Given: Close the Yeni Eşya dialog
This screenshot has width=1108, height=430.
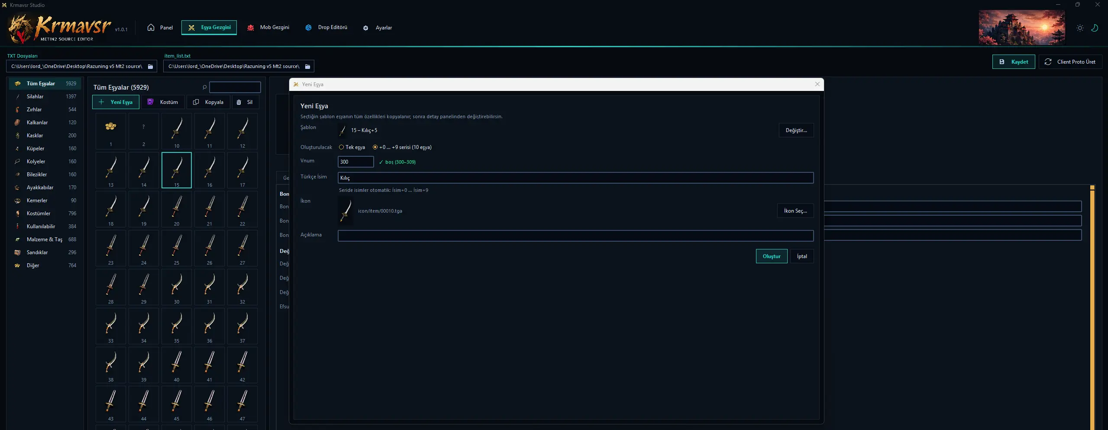Looking at the screenshot, I should 817,84.
